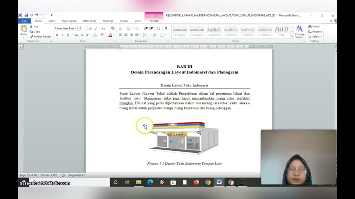The height and width of the screenshot is (199, 355).
Task: Toggle Show/Hide paragraph marks
Action: click(166, 28)
